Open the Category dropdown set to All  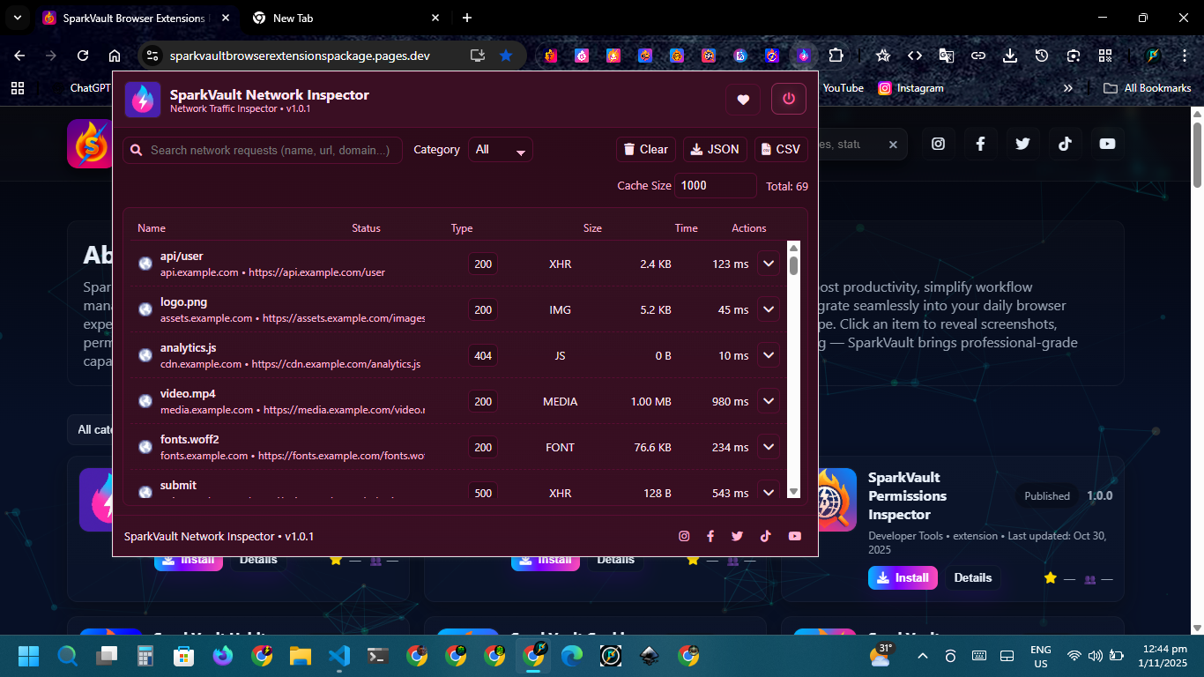[x=500, y=150]
